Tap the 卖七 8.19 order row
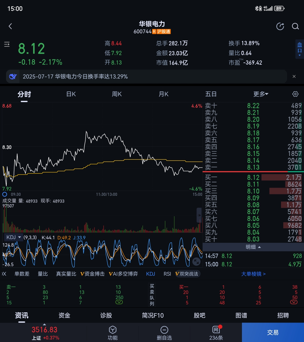This screenshot has width=304, height=342. [253, 126]
